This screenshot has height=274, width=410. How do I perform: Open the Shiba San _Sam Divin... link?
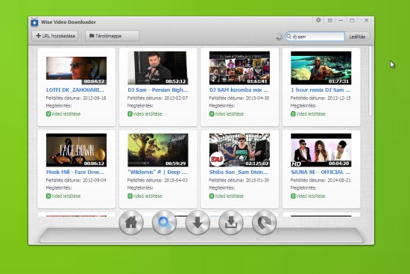239,172
